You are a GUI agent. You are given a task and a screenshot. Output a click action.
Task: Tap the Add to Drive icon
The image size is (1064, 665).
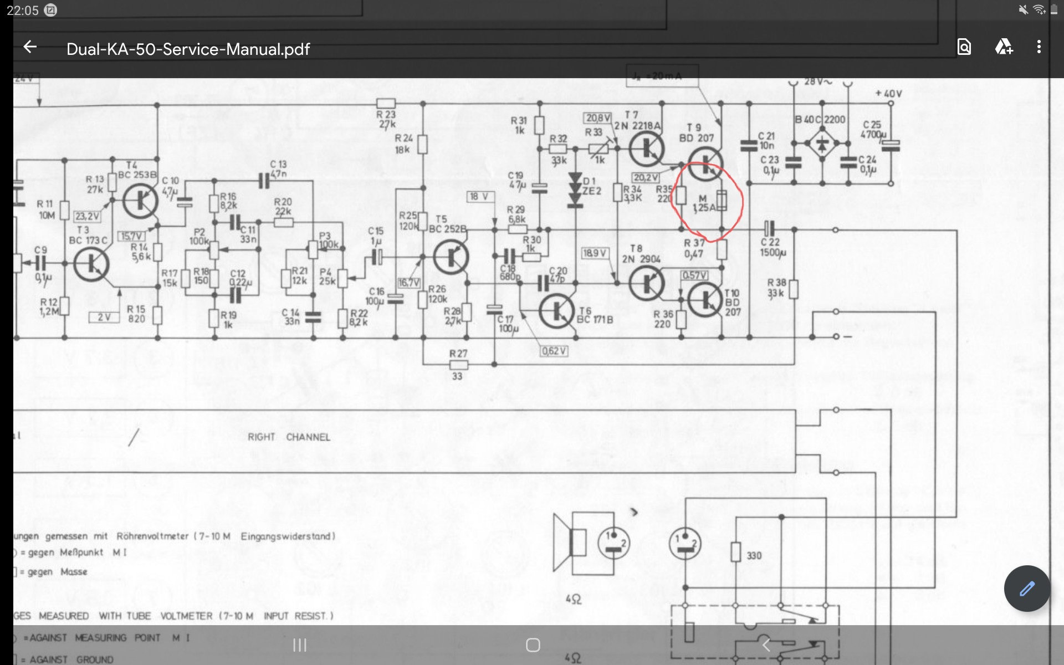click(1004, 48)
